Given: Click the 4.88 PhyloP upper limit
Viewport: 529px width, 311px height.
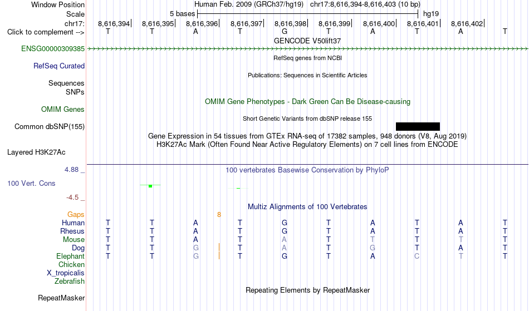Looking at the screenshot, I should pyautogui.click(x=72, y=170).
